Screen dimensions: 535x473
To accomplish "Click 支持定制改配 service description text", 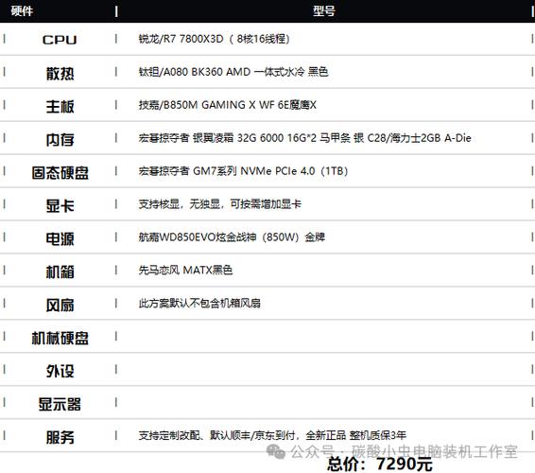I will 272,435.
